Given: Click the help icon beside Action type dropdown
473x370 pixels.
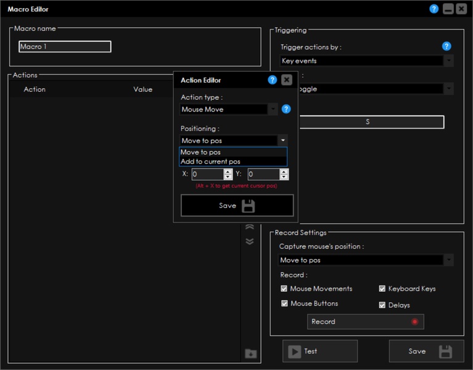Looking at the screenshot, I should (x=286, y=109).
